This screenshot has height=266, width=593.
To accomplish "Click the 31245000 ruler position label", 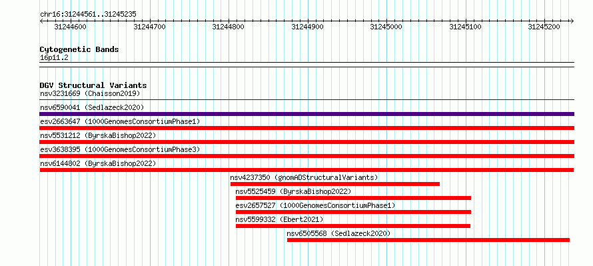I will [x=386, y=27].
